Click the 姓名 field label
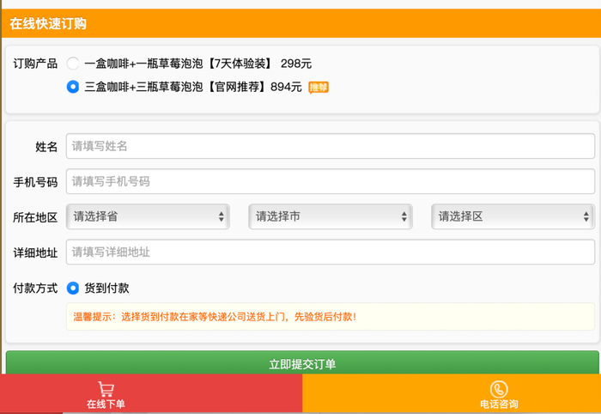601x414 pixels. click(x=46, y=147)
